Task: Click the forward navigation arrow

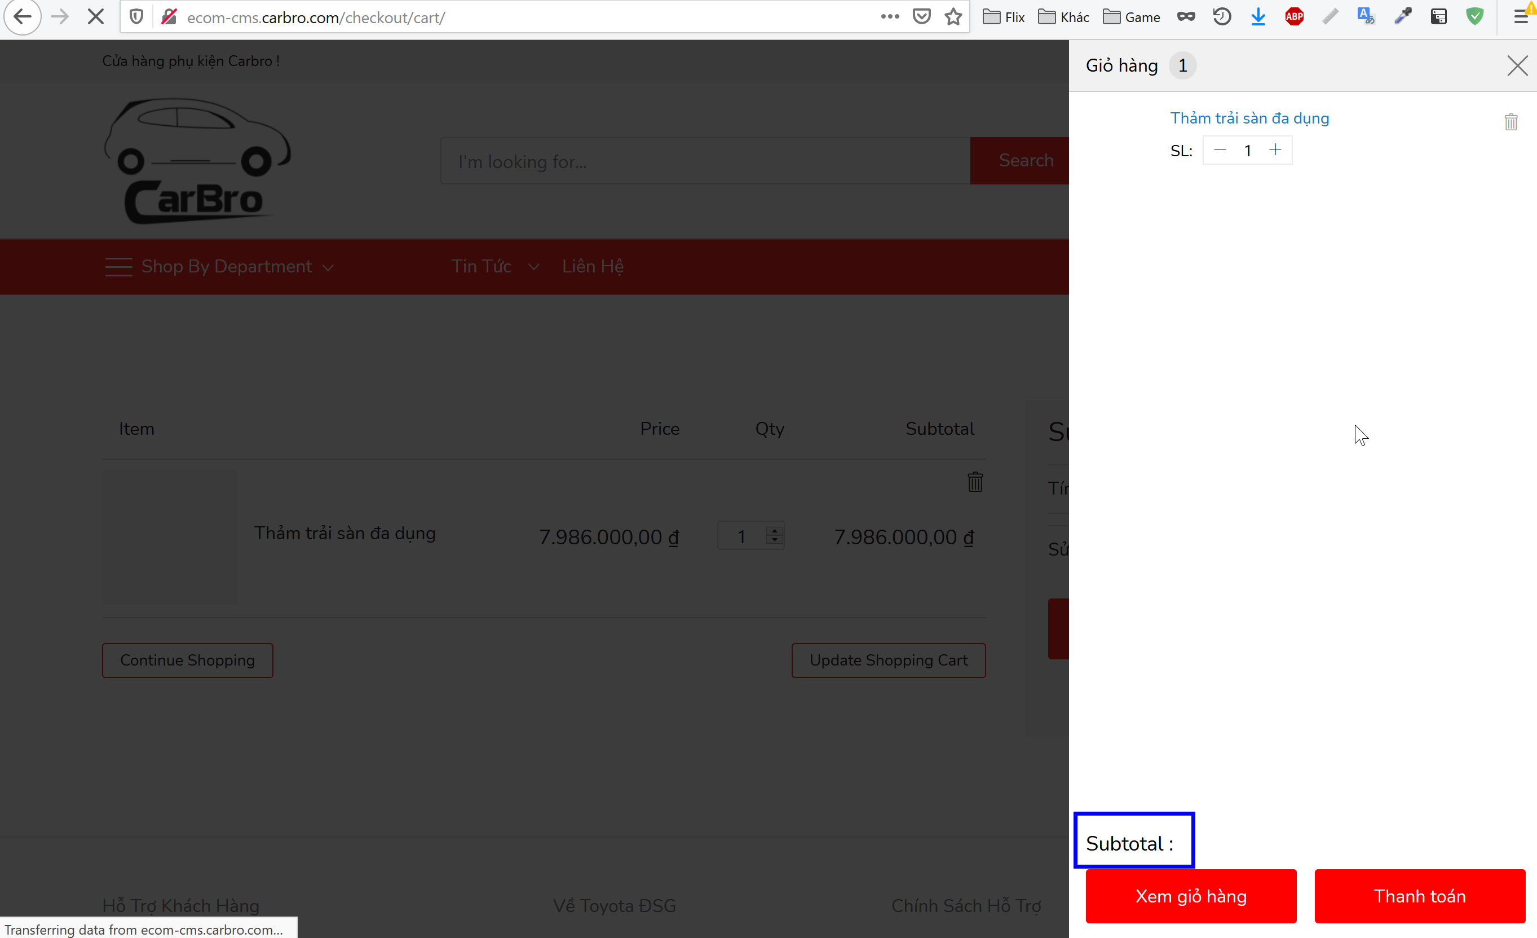Action: click(x=60, y=17)
